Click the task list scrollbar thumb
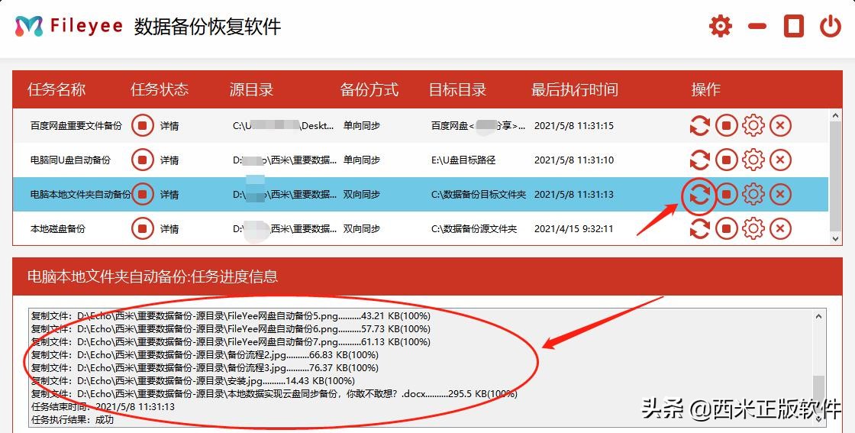This screenshot has height=433, width=855. click(835, 176)
